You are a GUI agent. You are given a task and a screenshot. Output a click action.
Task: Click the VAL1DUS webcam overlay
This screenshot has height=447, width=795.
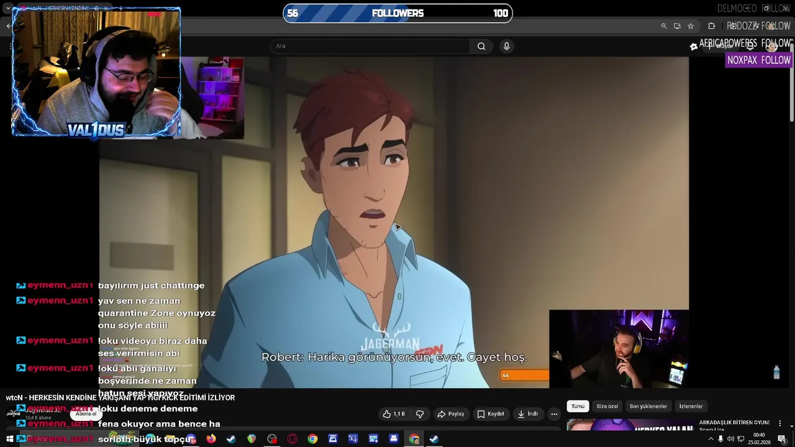click(x=96, y=72)
